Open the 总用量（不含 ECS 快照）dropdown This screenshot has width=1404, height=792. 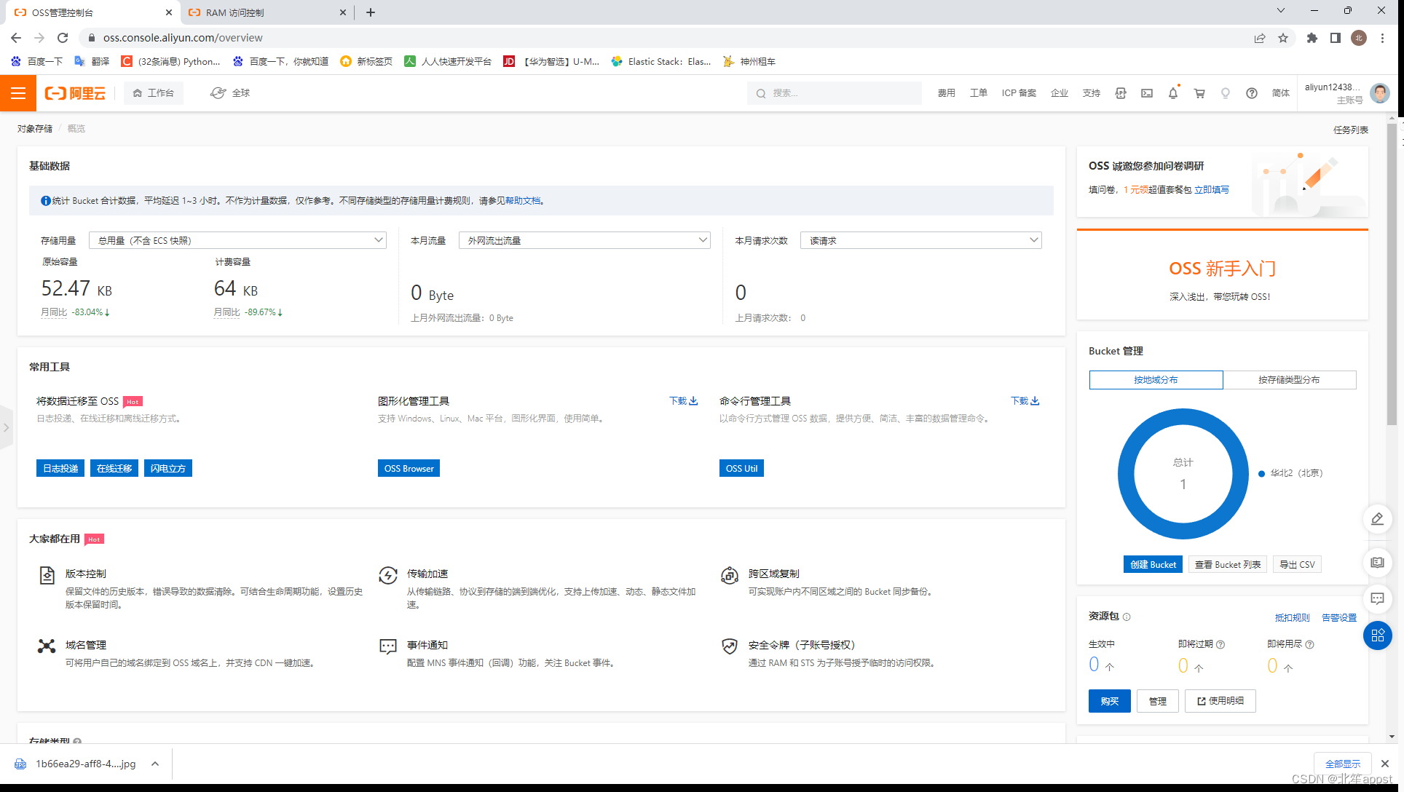pos(237,239)
